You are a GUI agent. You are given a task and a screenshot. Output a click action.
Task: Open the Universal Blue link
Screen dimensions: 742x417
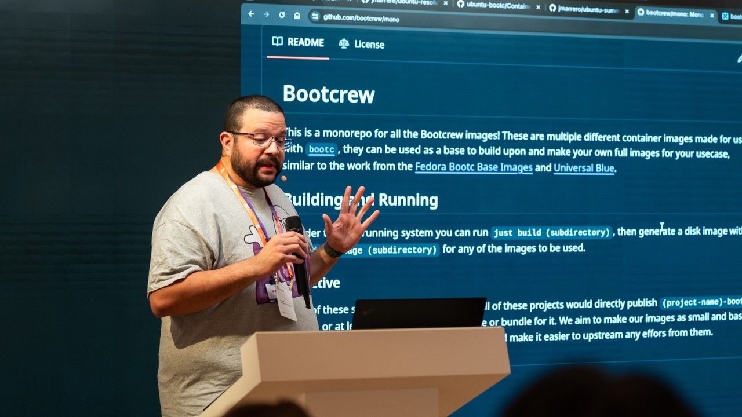(x=584, y=169)
